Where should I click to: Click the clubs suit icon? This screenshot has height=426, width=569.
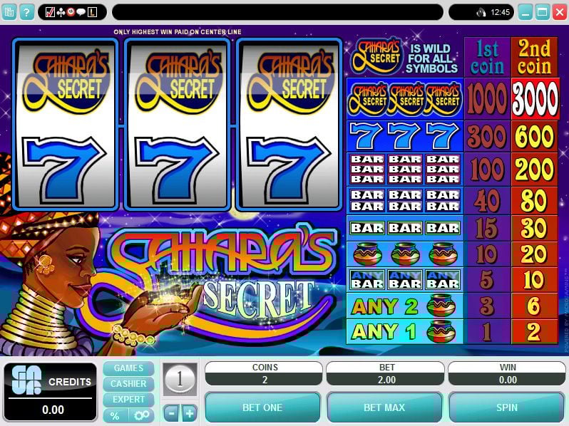[61, 12]
